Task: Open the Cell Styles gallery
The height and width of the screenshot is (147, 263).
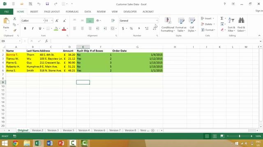Action: tap(192, 24)
